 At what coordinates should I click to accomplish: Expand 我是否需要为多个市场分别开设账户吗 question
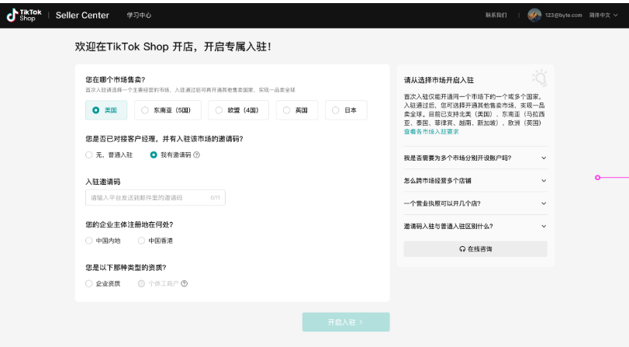click(x=475, y=158)
